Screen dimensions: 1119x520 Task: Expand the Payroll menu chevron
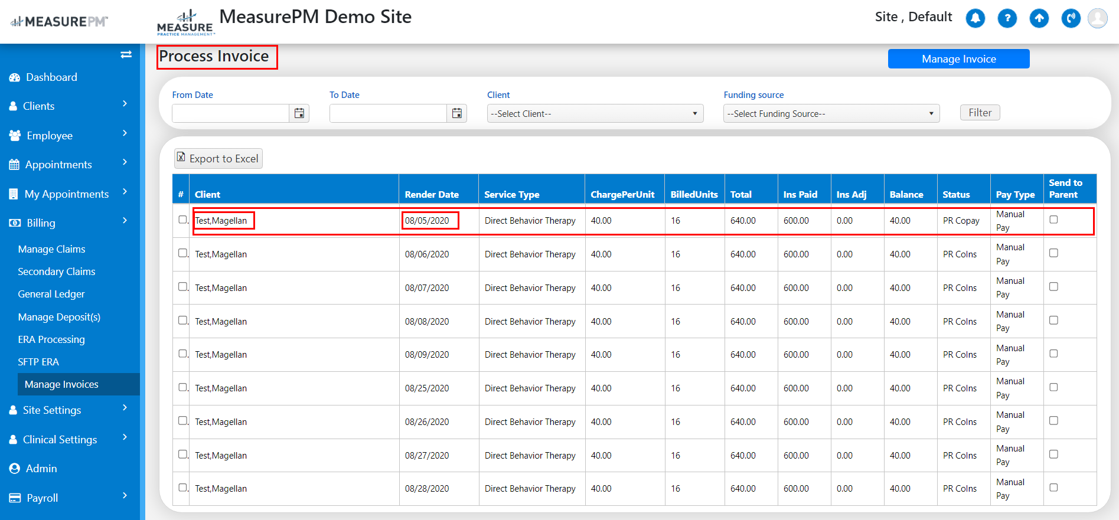pyautogui.click(x=125, y=496)
